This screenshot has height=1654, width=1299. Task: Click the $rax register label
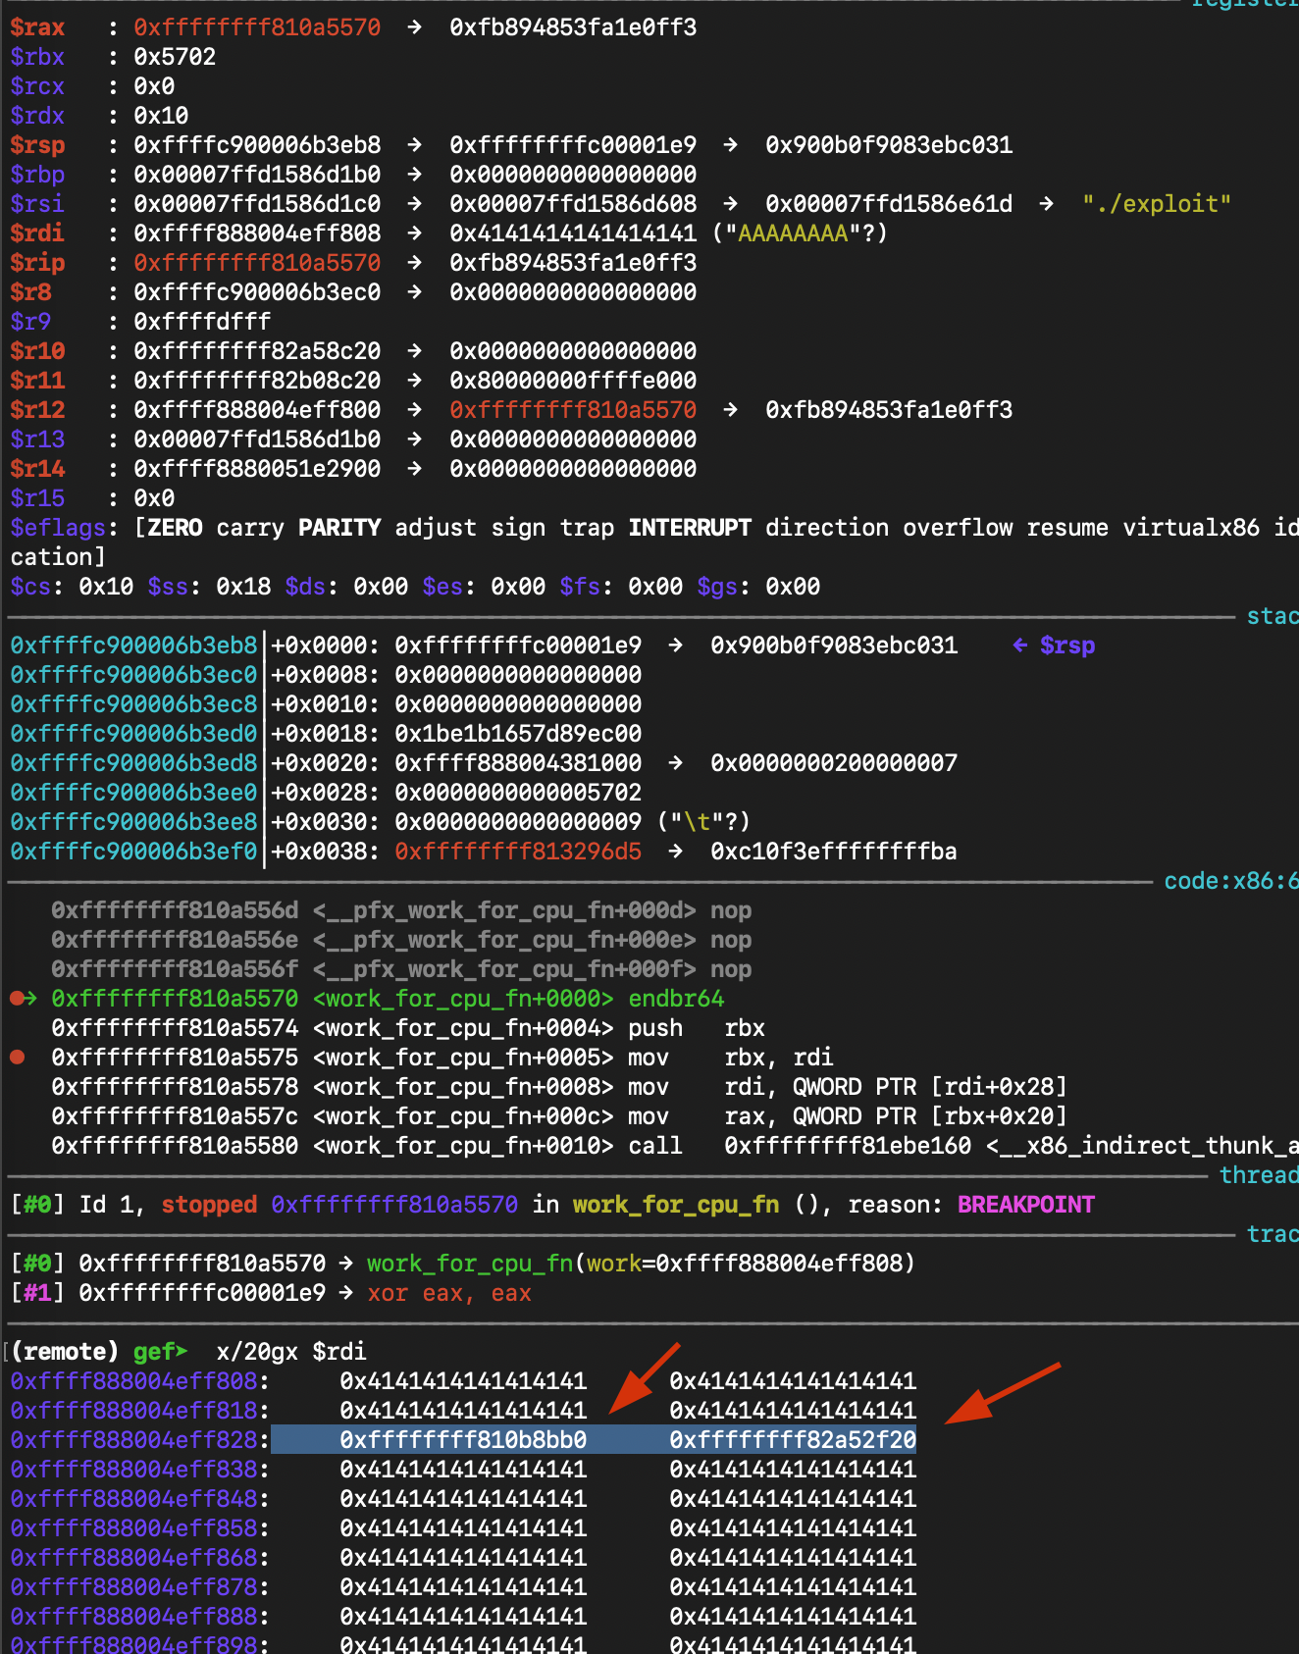37,27
